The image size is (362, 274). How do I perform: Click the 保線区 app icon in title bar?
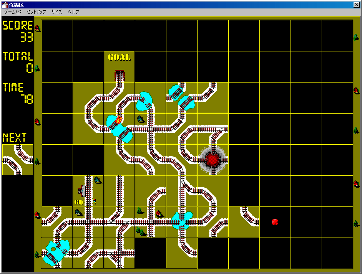5,5
